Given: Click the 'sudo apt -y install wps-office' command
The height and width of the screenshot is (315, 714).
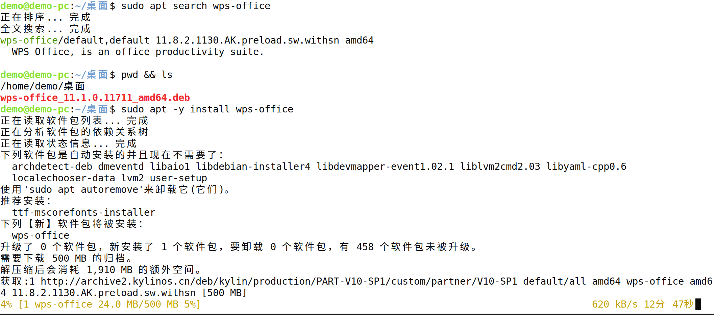Looking at the screenshot, I should pyautogui.click(x=207, y=109).
